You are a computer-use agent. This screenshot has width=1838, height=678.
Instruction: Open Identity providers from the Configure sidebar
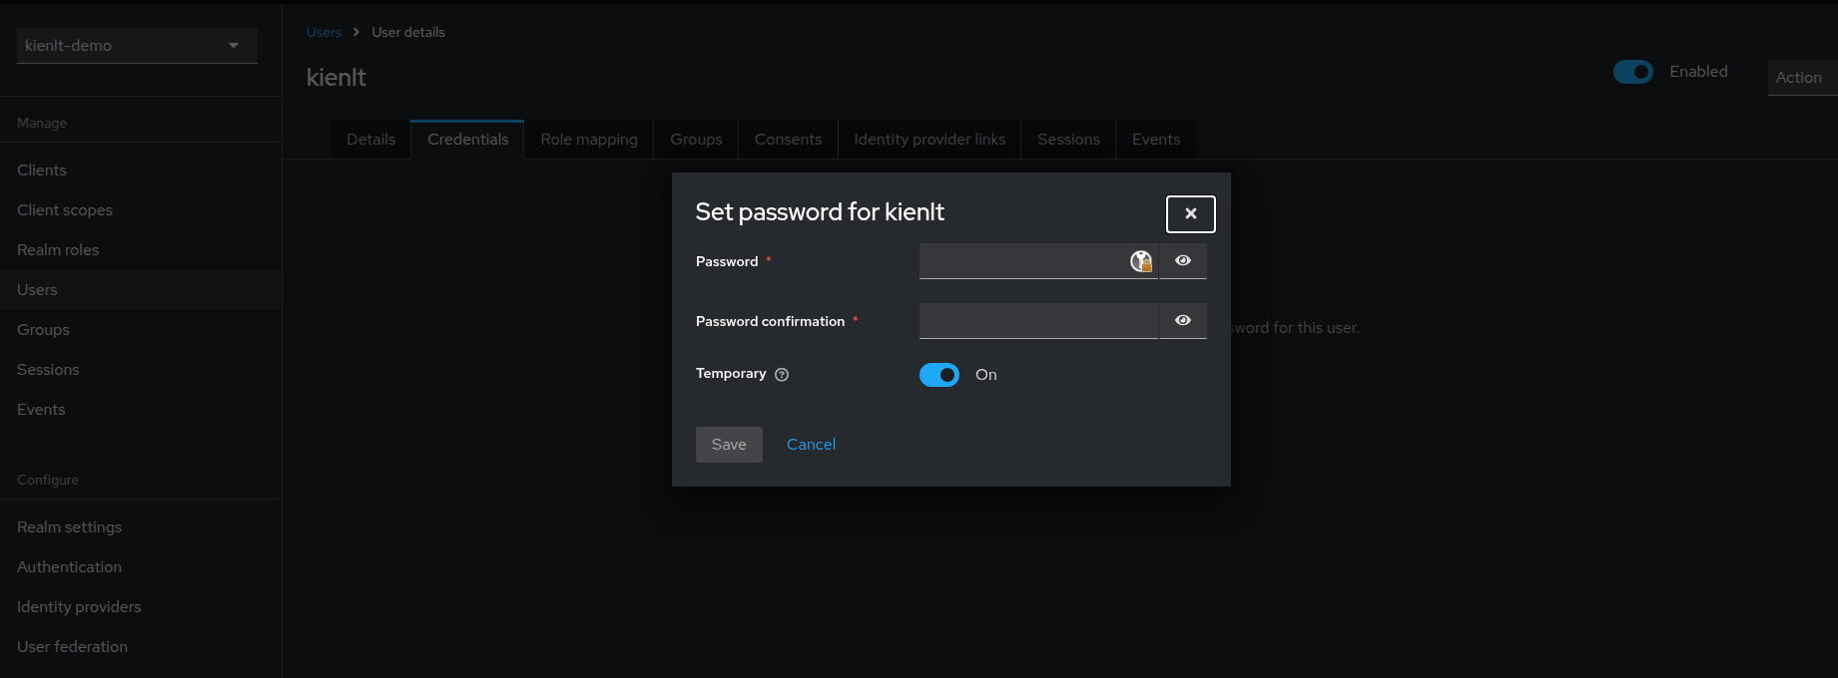pyautogui.click(x=78, y=606)
